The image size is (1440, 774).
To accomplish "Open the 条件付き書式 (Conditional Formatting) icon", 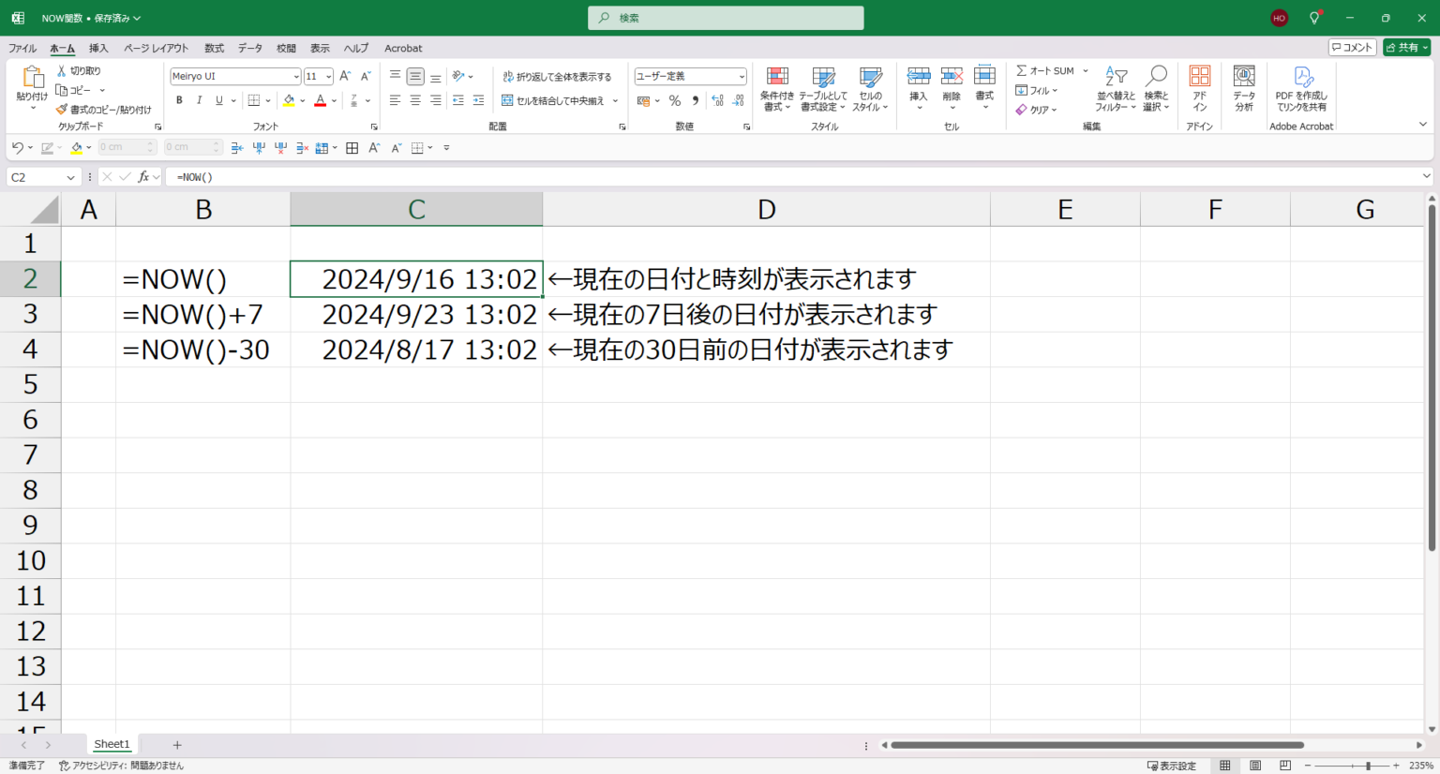I will [x=776, y=89].
